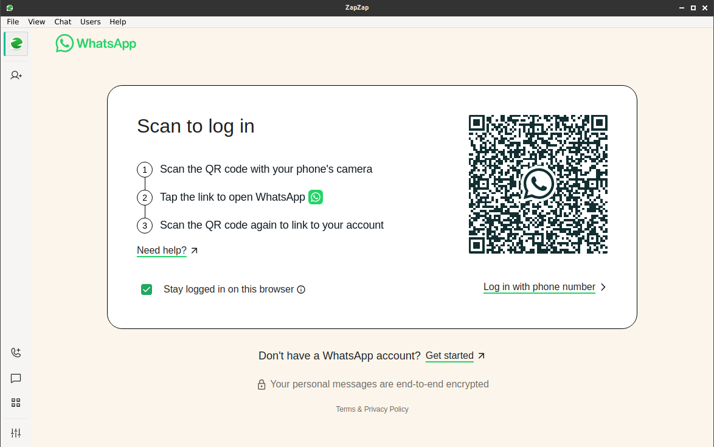The width and height of the screenshot is (714, 447).
Task: Close the ZapZap window
Action: click(705, 8)
